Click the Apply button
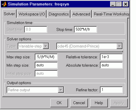This screenshot has width=136, height=111. pyautogui.click(x=119, y=103)
